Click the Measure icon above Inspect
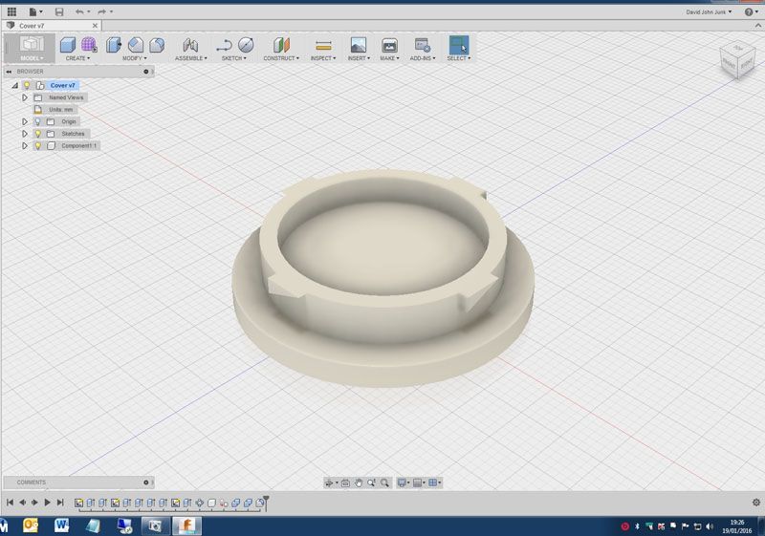The height and width of the screenshot is (536, 765). 323,45
